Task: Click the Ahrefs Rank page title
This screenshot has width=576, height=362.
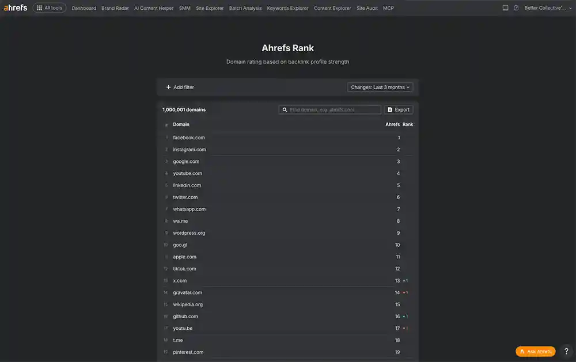Action: click(287, 48)
